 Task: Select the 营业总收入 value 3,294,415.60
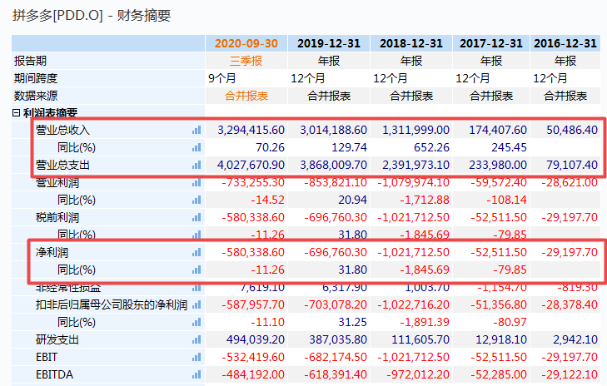tap(250, 131)
